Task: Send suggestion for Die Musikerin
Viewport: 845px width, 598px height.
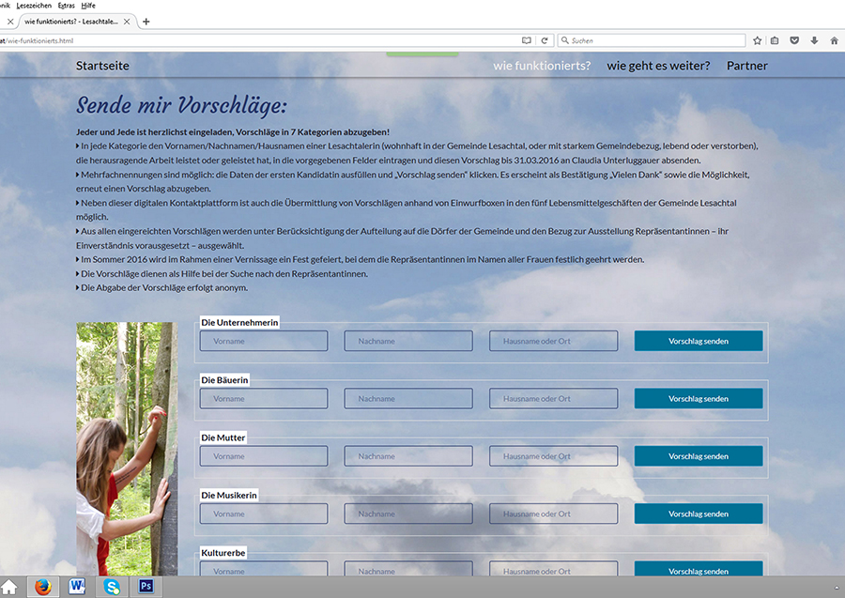Action: pos(699,514)
